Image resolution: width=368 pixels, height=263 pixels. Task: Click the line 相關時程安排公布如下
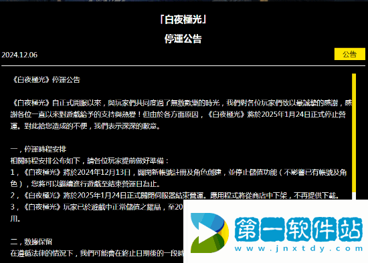coord(90,161)
